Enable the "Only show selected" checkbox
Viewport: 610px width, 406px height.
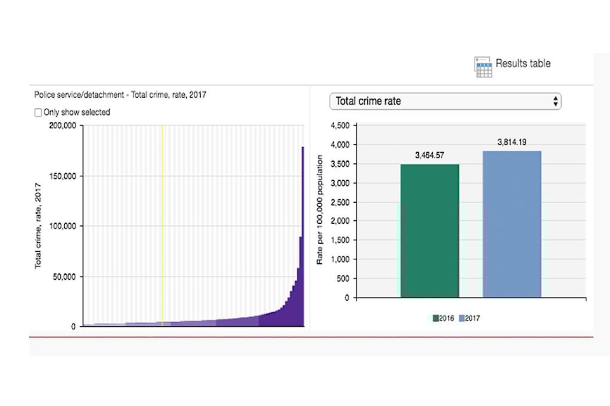(38, 113)
